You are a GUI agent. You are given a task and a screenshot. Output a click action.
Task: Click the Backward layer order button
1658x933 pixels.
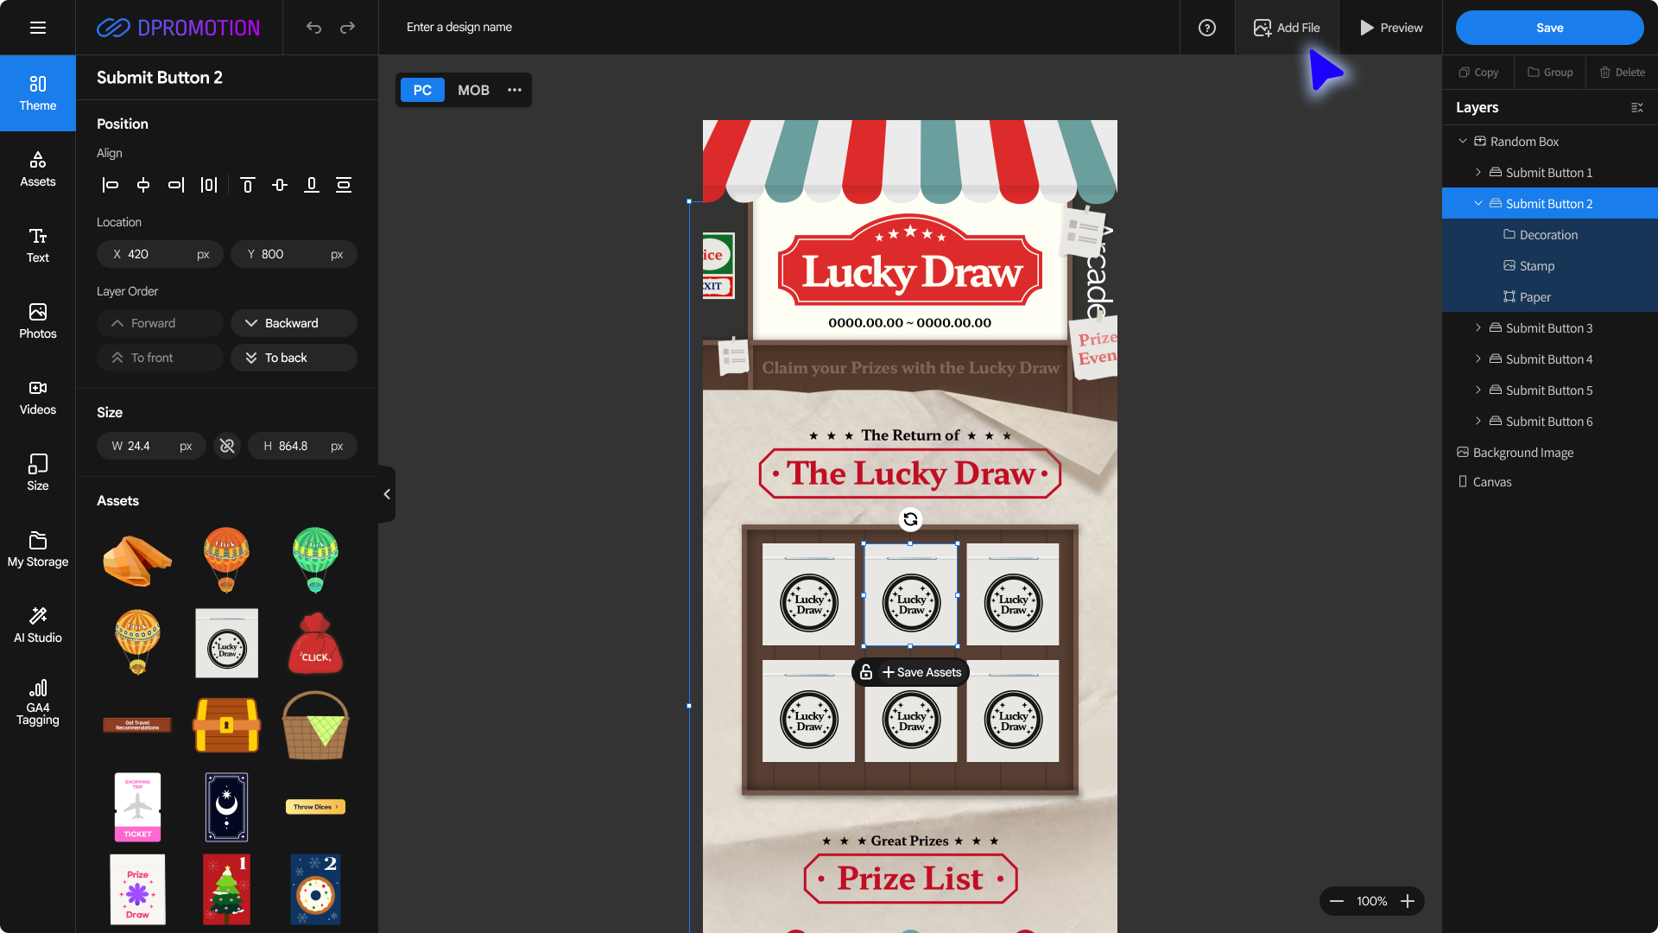point(294,323)
